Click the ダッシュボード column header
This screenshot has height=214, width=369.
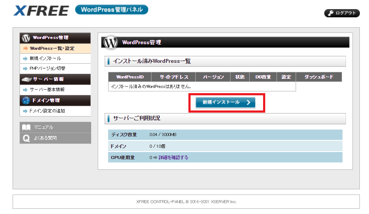click(x=319, y=77)
